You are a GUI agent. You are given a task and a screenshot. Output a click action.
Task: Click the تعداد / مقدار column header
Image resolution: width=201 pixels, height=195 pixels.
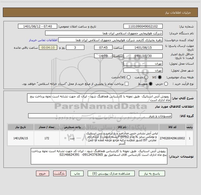[x=47, y=127]
